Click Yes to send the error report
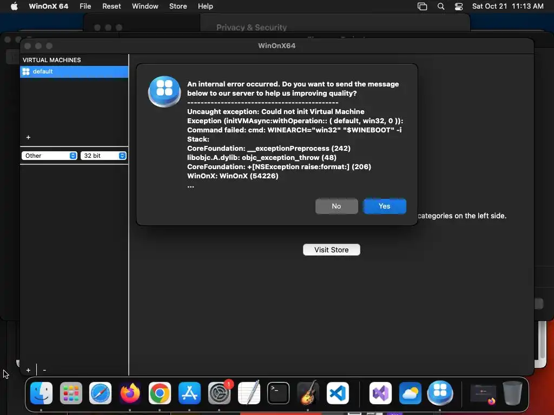 [385, 206]
